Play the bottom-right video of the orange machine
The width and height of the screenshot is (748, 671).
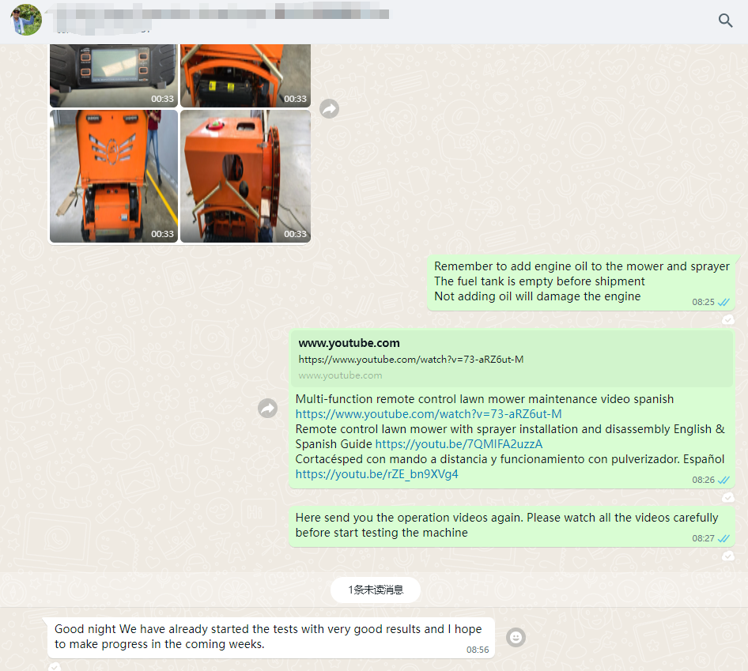(x=245, y=176)
